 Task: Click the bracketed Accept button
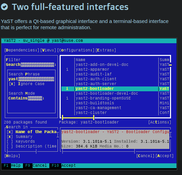click(x=165, y=156)
